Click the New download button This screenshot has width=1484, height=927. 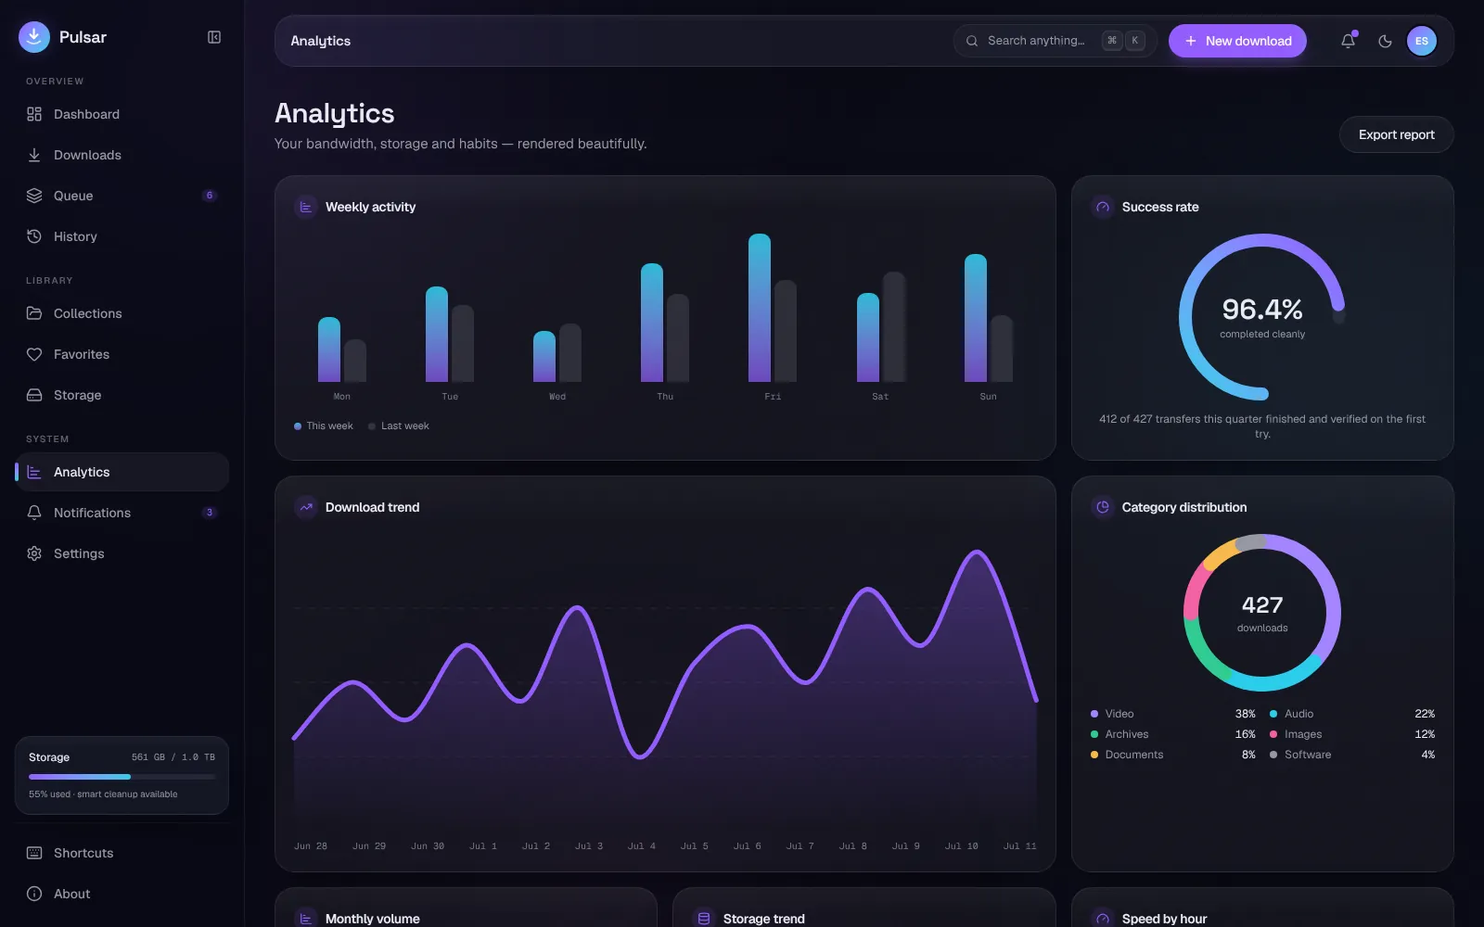[x=1237, y=41]
